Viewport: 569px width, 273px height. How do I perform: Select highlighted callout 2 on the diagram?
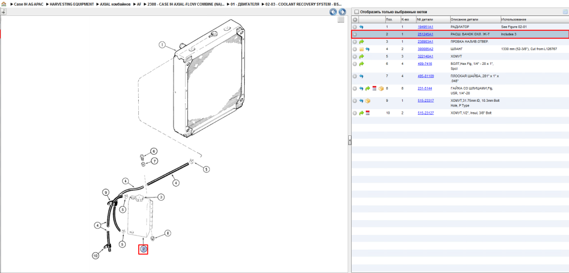(x=143, y=249)
